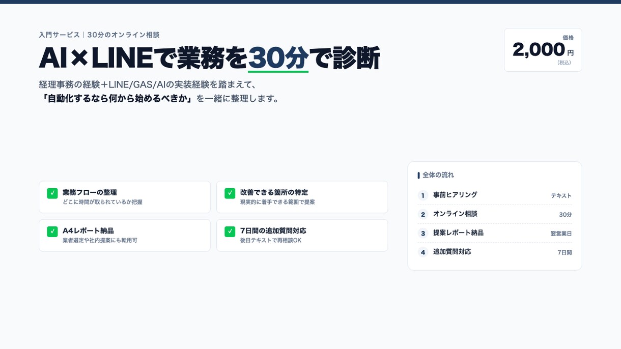Click the 提案レポート納品 step label
This screenshot has width=621, height=349.
click(x=458, y=232)
